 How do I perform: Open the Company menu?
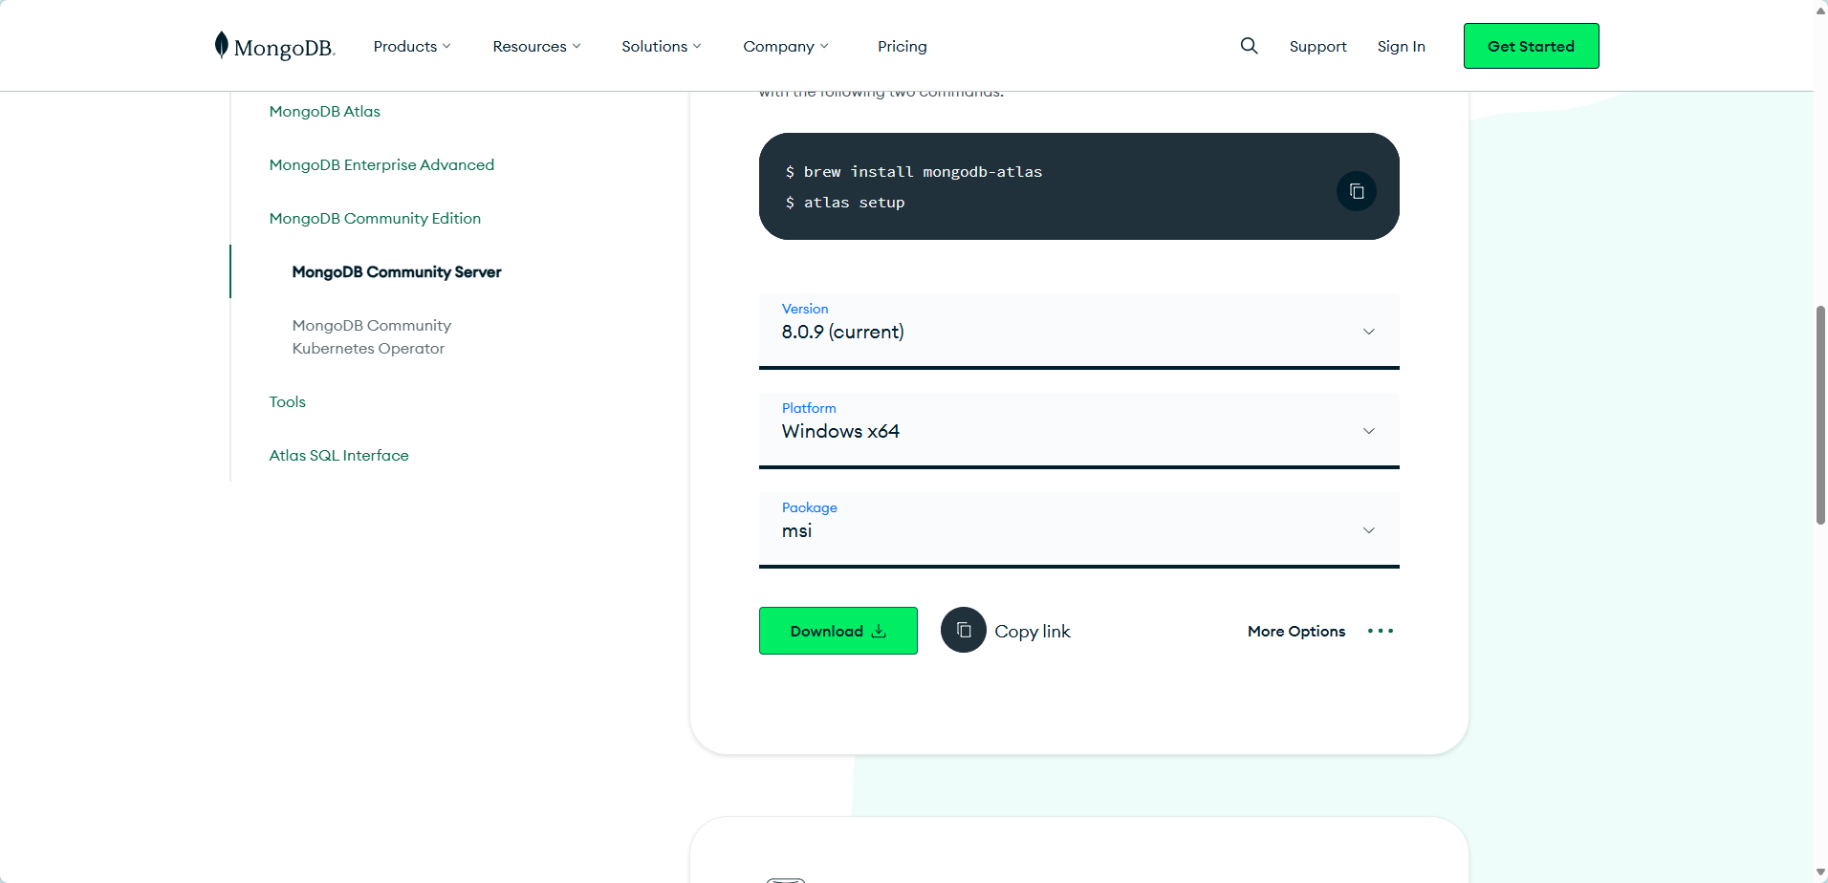tap(785, 46)
